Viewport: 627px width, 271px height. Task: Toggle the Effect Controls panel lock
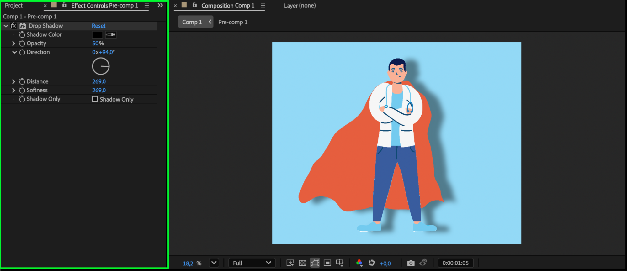click(x=65, y=5)
